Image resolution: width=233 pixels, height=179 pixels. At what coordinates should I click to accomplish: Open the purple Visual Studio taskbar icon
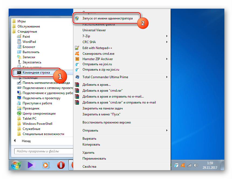point(31,165)
